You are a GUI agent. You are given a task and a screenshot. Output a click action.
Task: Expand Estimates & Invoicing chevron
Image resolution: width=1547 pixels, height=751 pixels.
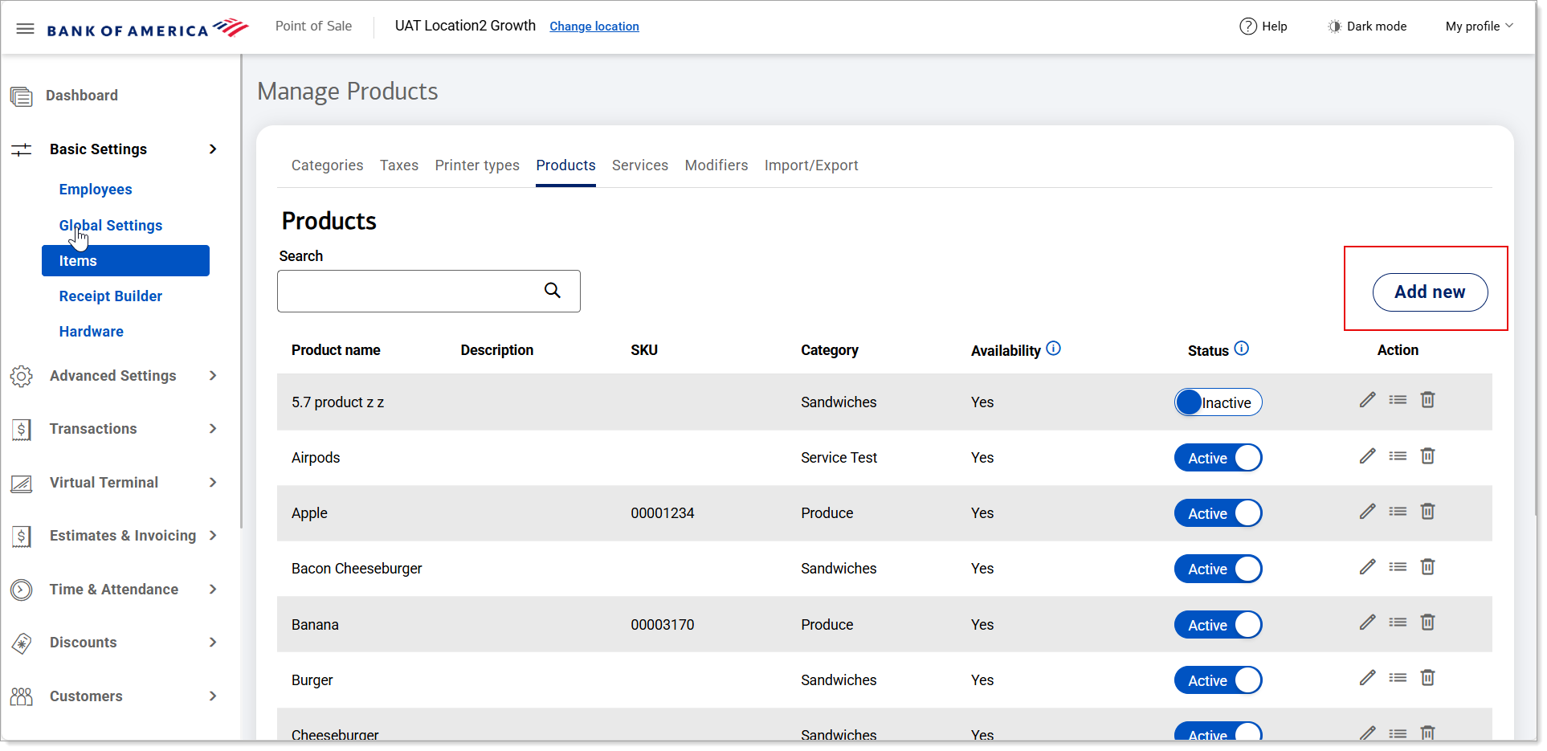pyautogui.click(x=213, y=536)
